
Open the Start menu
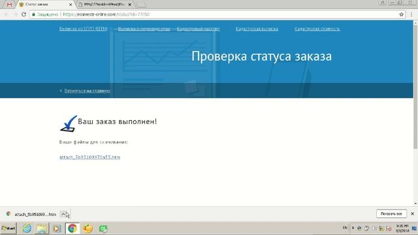pos(8,228)
